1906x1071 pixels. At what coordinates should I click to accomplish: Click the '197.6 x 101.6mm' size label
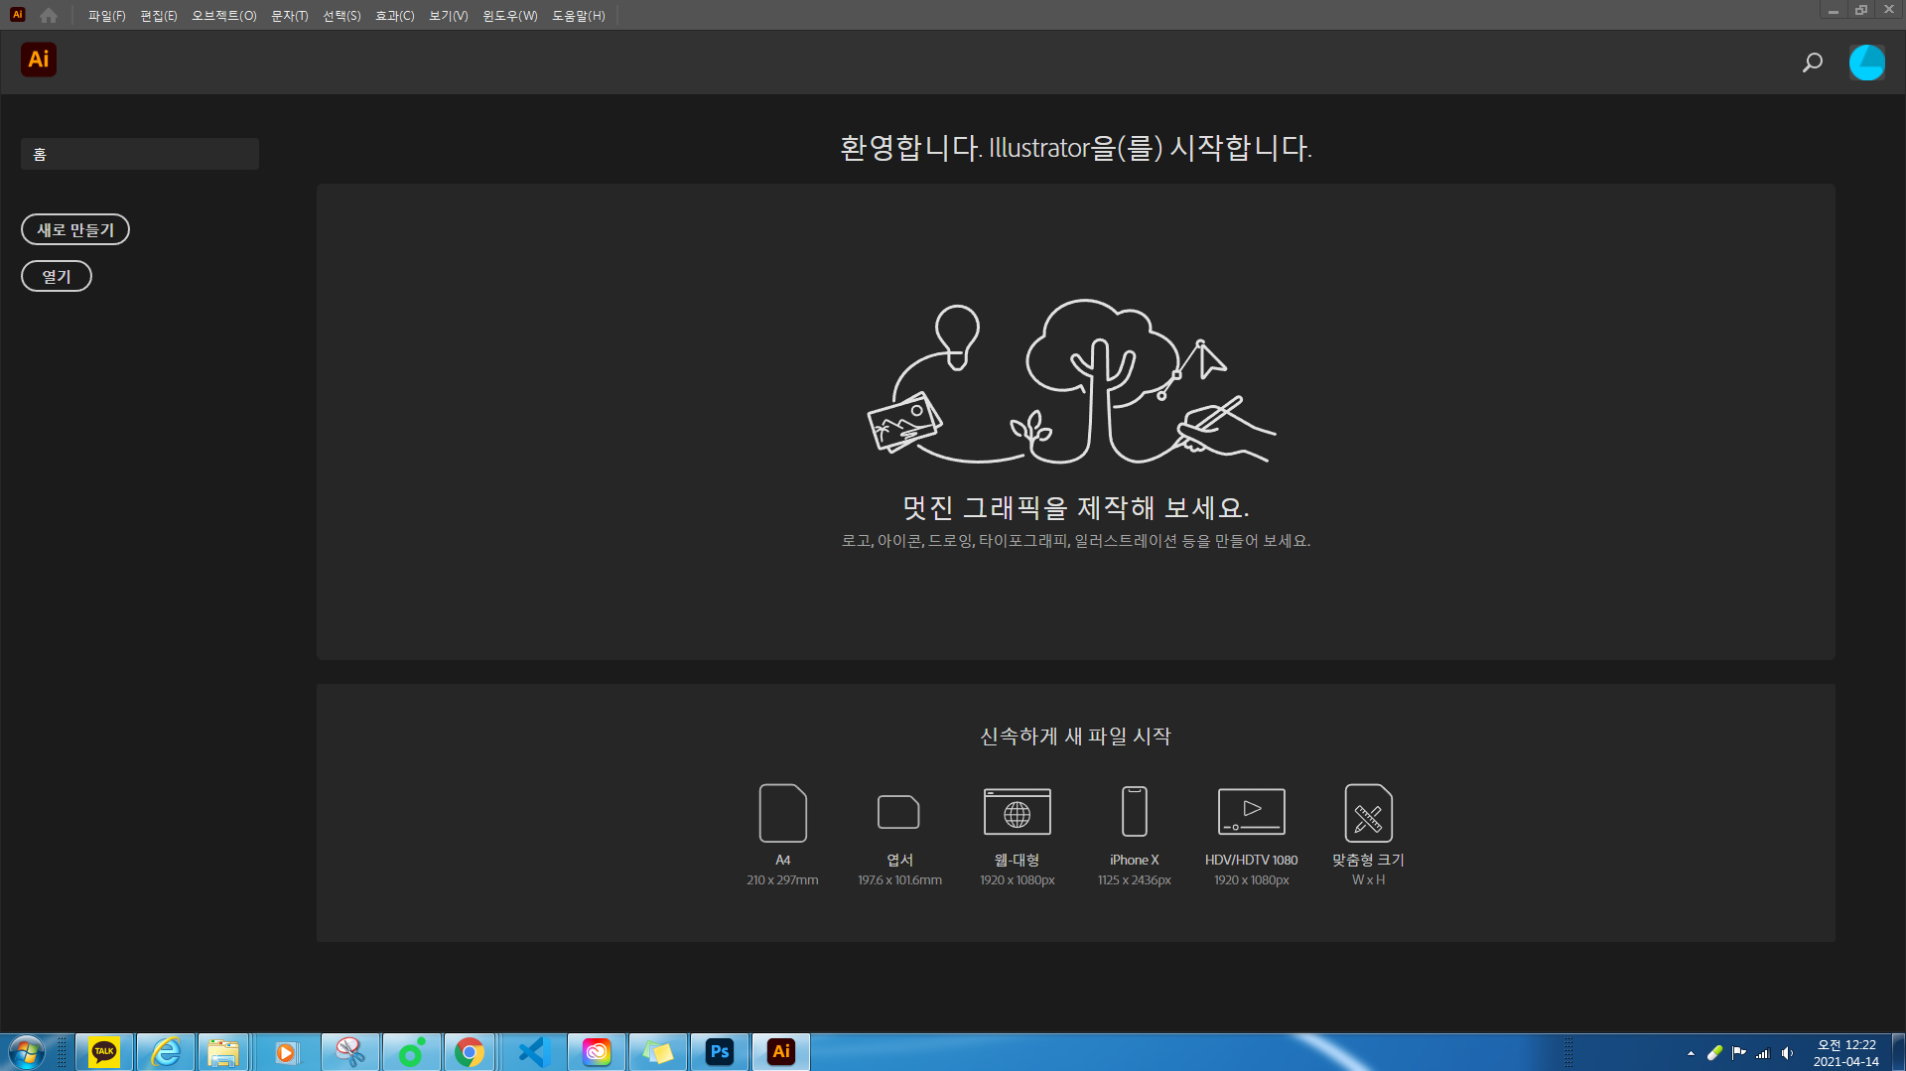click(x=899, y=880)
